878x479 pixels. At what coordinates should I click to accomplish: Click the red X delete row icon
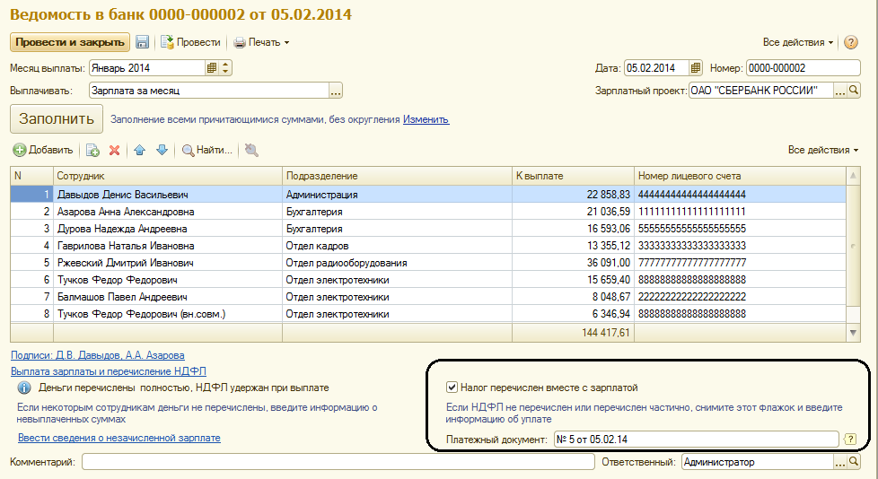point(114,150)
